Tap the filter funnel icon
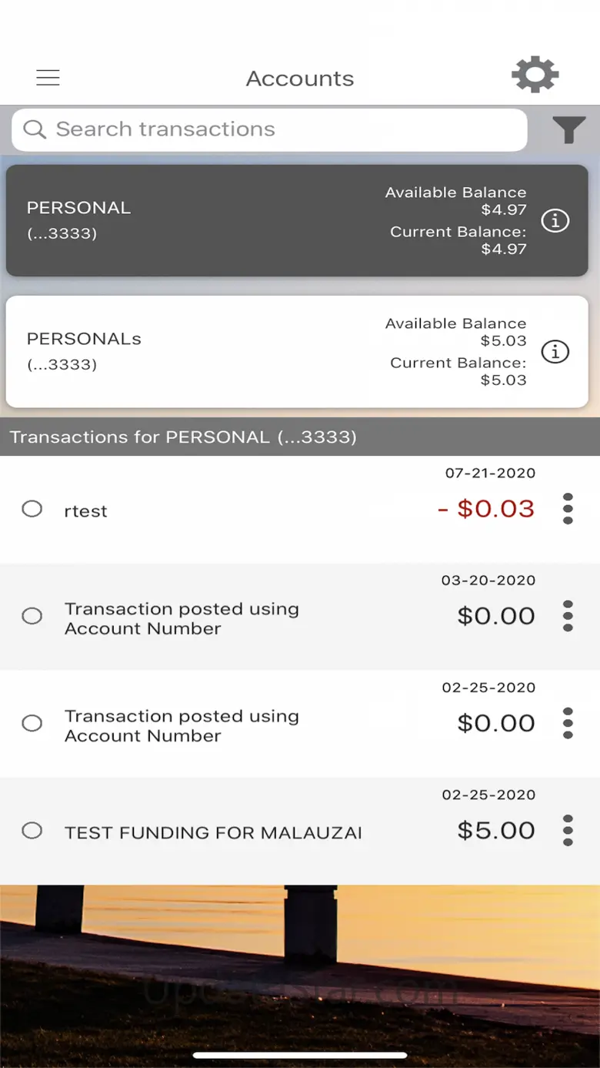 pyautogui.click(x=568, y=130)
